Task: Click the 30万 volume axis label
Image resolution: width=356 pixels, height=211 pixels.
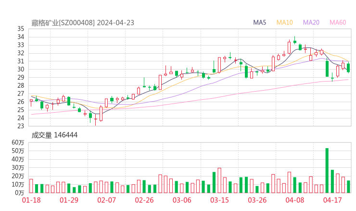Action: 18,168
